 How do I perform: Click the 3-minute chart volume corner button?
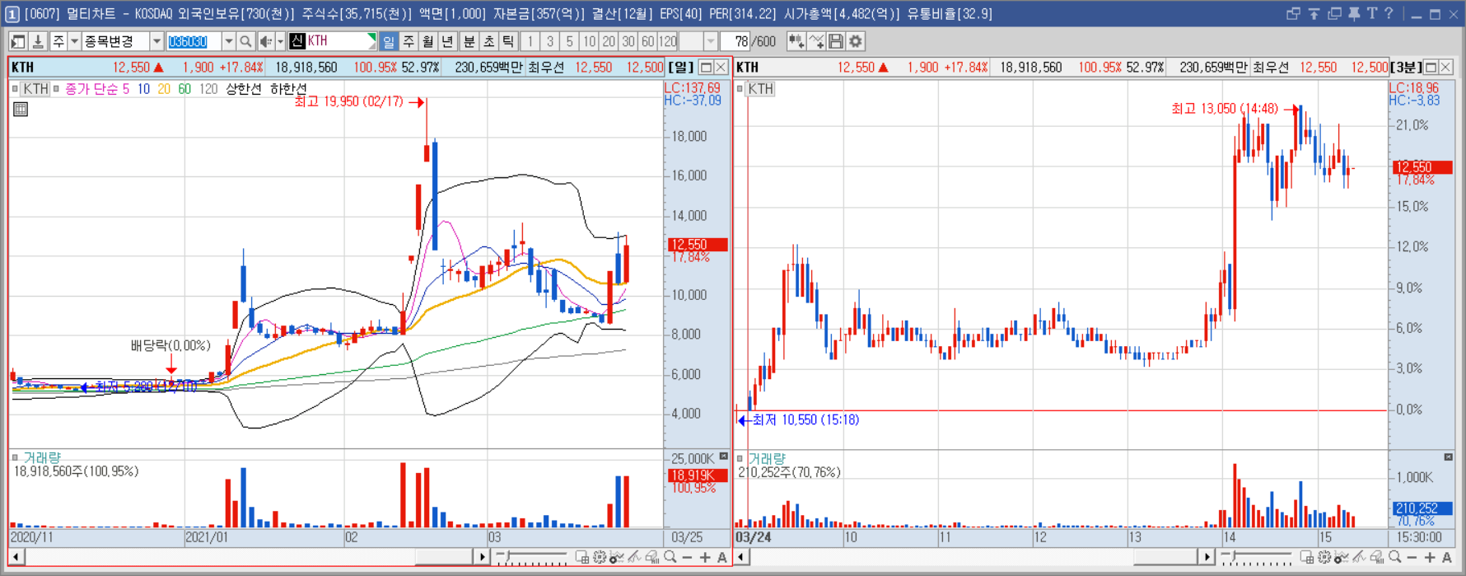tap(1449, 457)
